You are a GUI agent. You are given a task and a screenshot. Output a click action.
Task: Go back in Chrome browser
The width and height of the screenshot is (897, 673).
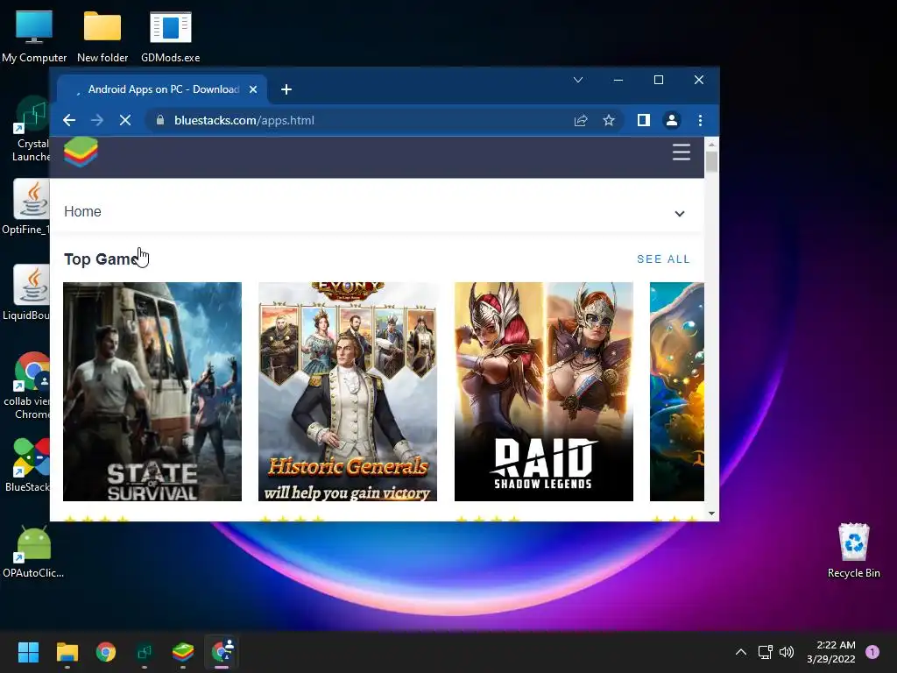pyautogui.click(x=69, y=120)
